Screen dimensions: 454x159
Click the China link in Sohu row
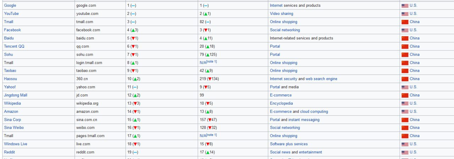pos(414,55)
